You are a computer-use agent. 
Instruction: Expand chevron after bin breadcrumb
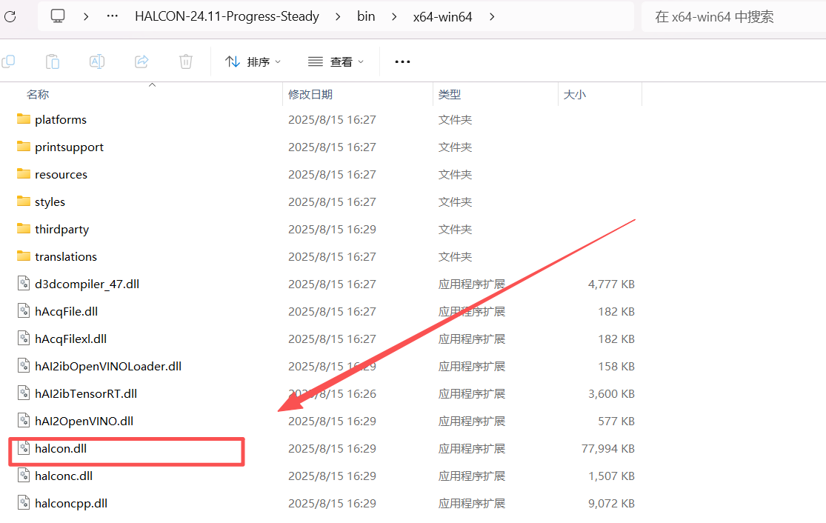(x=394, y=17)
